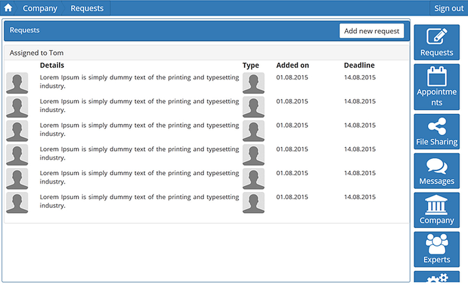The height and width of the screenshot is (285, 468).
Task: Click the Sign out link
Action: click(x=449, y=8)
